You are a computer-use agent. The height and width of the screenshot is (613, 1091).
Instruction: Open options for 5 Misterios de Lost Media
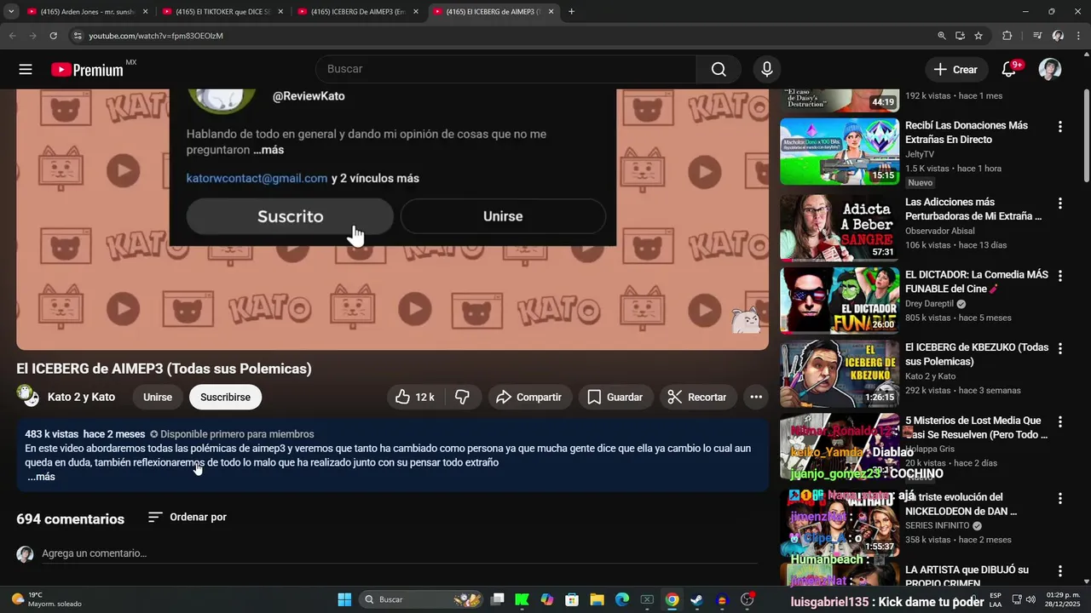pyautogui.click(x=1060, y=421)
